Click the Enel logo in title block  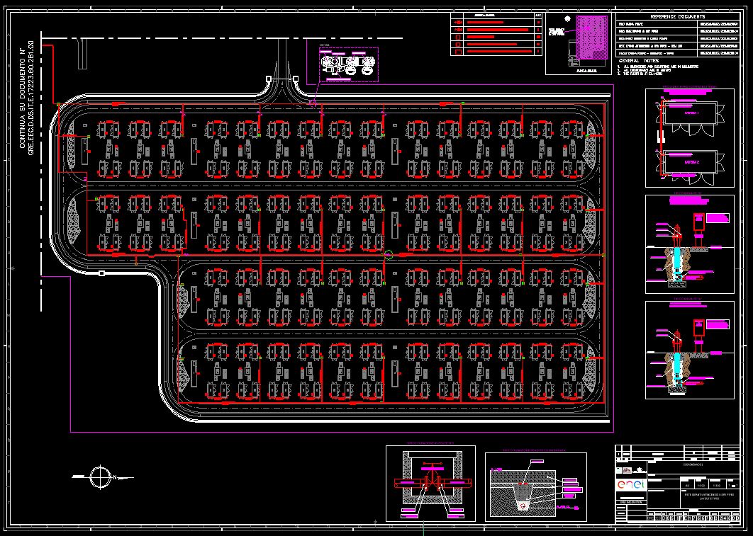(x=630, y=485)
